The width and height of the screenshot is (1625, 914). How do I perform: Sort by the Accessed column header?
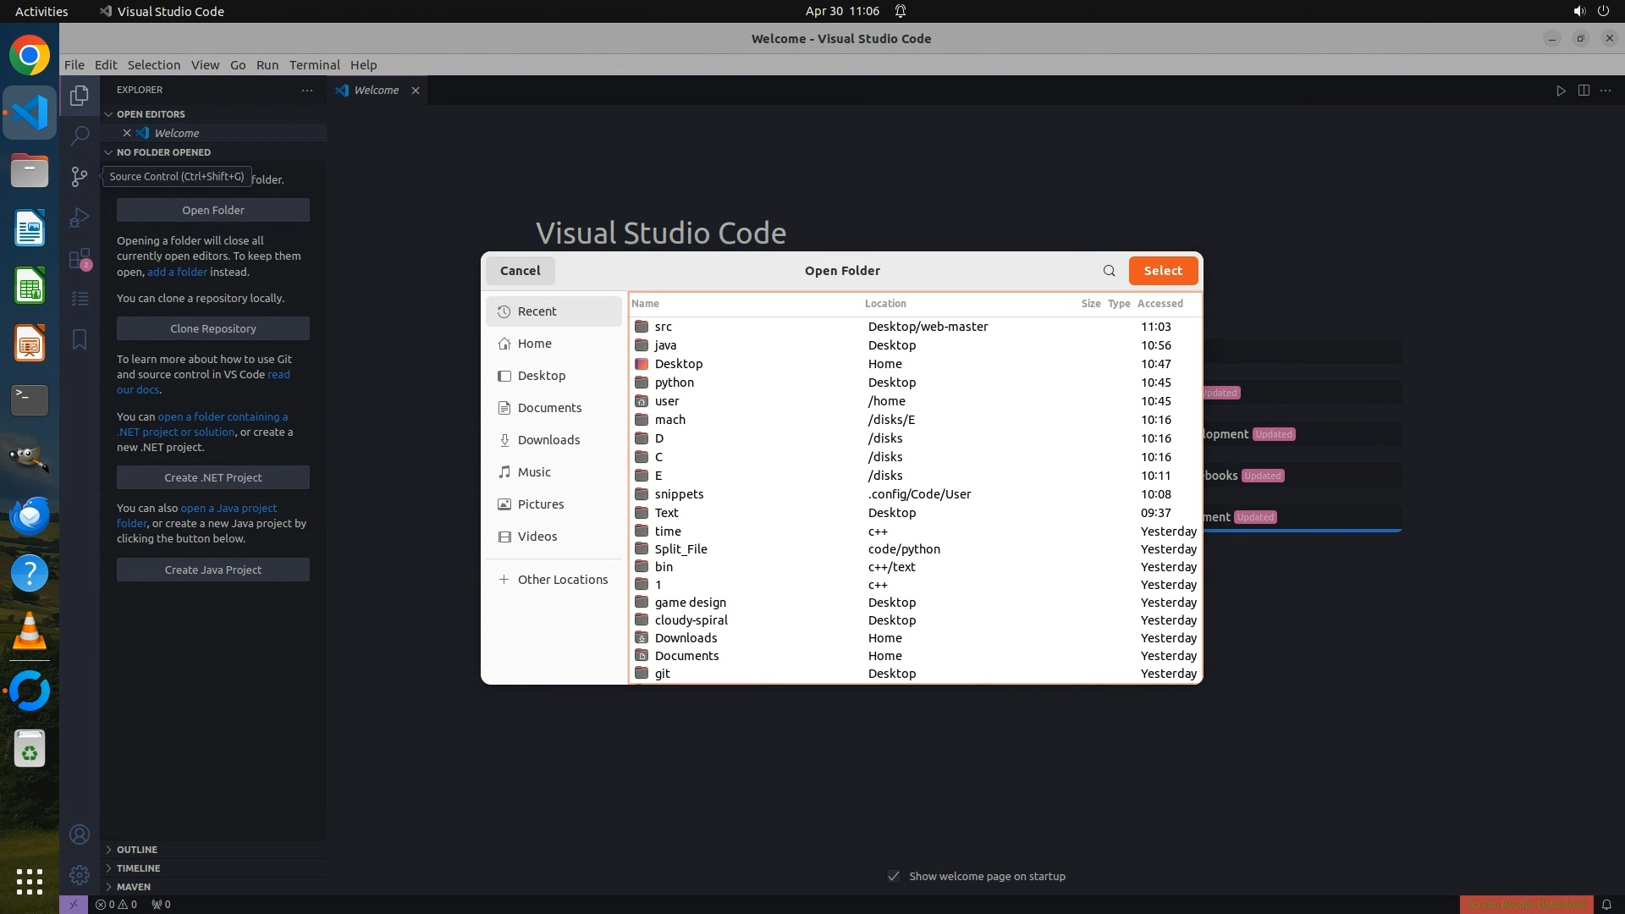click(1160, 304)
